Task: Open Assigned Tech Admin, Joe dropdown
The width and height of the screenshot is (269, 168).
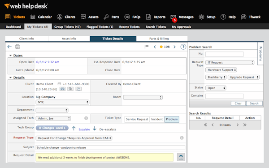Action: (x=53, y=118)
